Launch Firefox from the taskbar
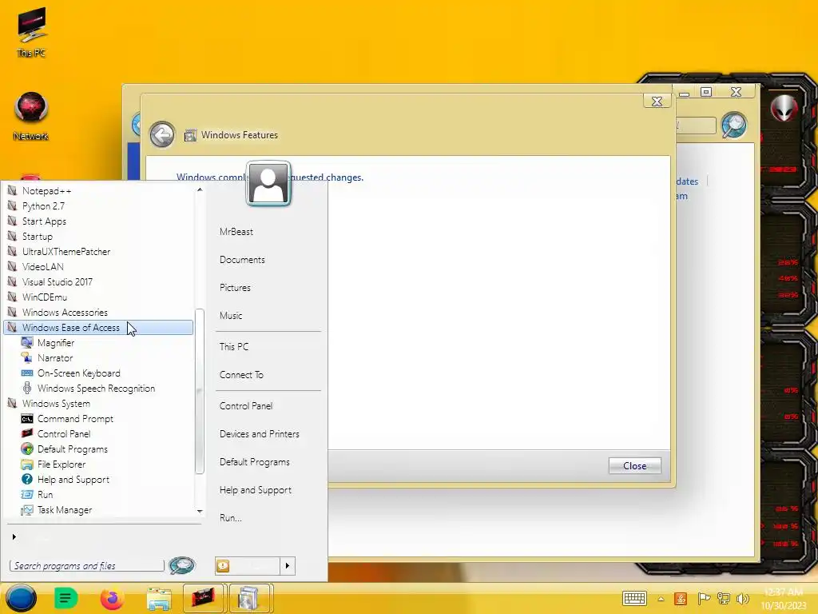The height and width of the screenshot is (614, 818). click(112, 598)
